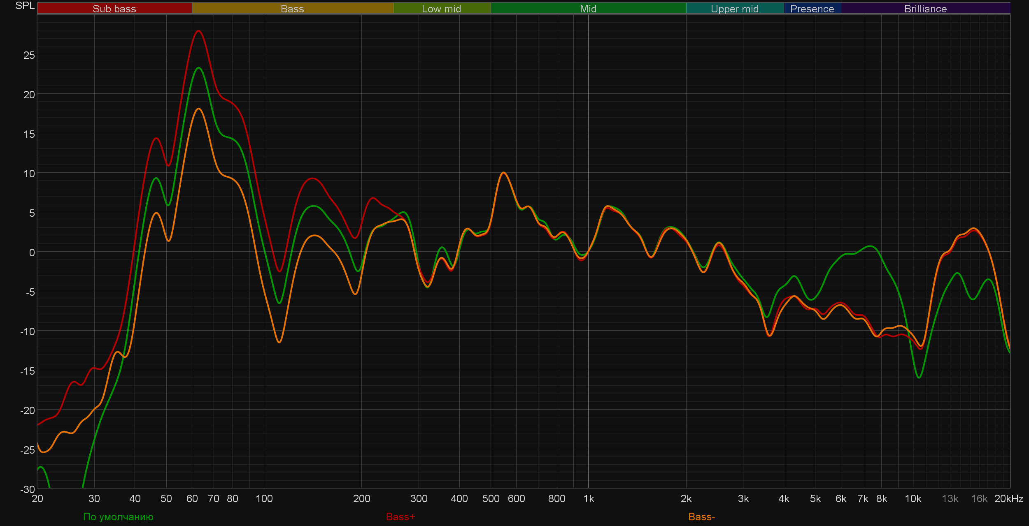Click the Upper mid band header
Screen dimensions: 1029x526
734,9
